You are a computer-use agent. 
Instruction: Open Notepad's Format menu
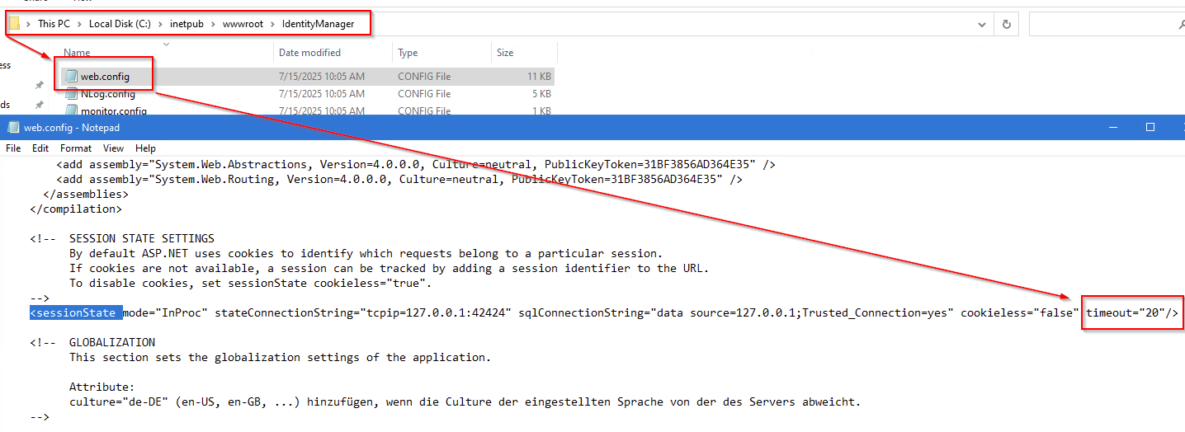point(76,148)
